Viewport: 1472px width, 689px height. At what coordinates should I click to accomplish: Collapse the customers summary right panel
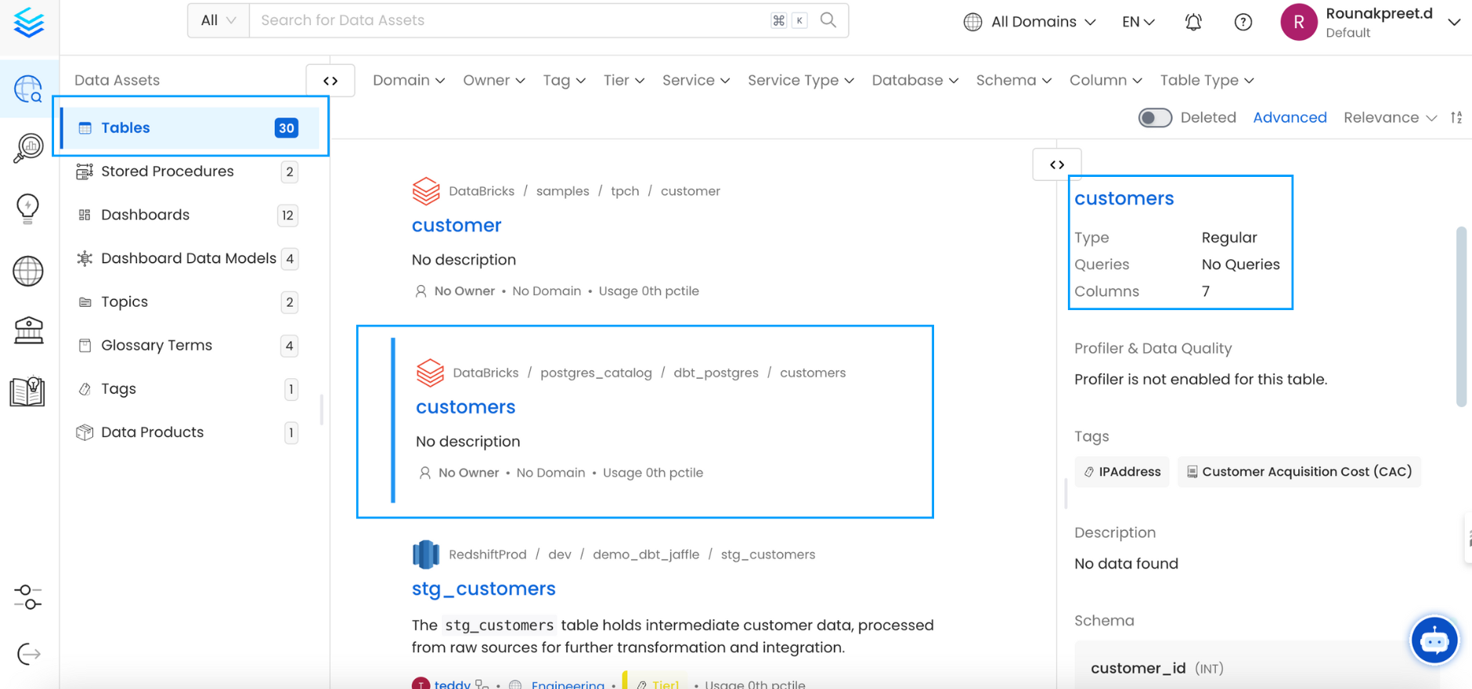coord(1057,164)
